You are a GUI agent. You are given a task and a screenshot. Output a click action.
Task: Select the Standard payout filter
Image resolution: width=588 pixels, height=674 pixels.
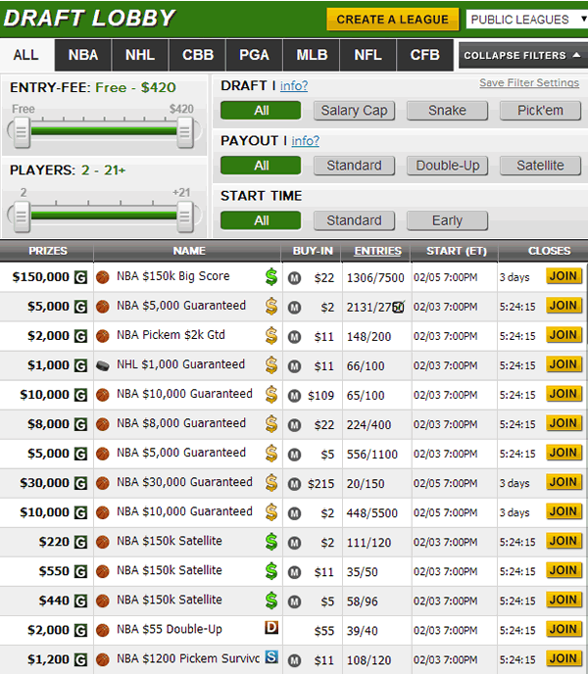(x=354, y=166)
